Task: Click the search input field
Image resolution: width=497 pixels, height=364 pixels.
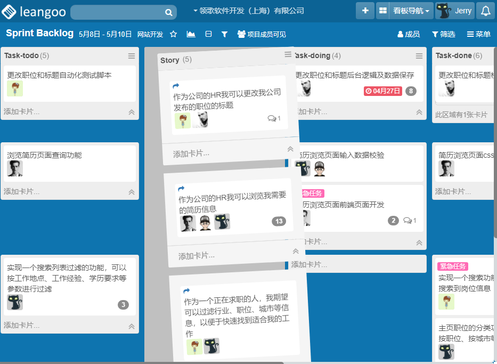Action: pyautogui.click(x=117, y=12)
